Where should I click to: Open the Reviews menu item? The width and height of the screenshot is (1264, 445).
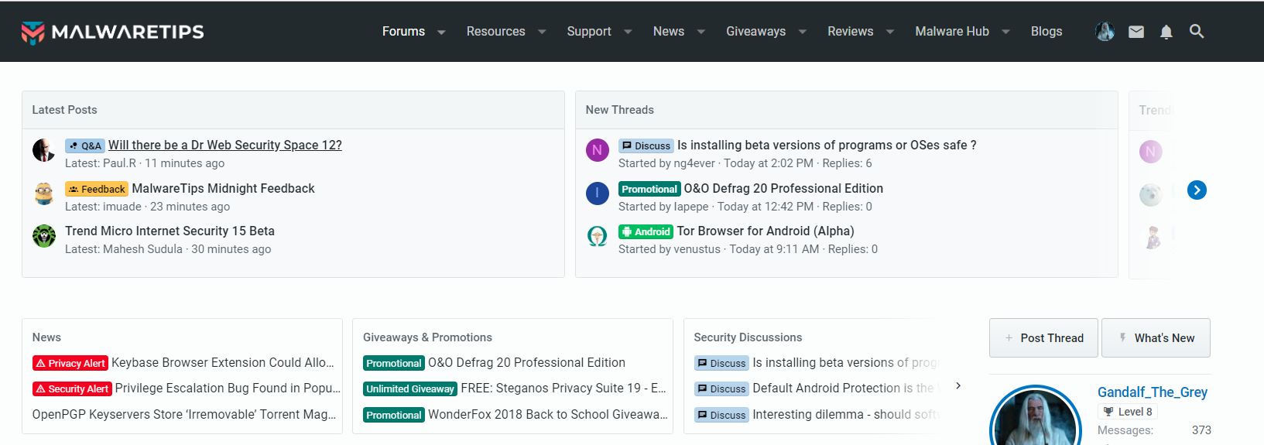[x=850, y=32]
